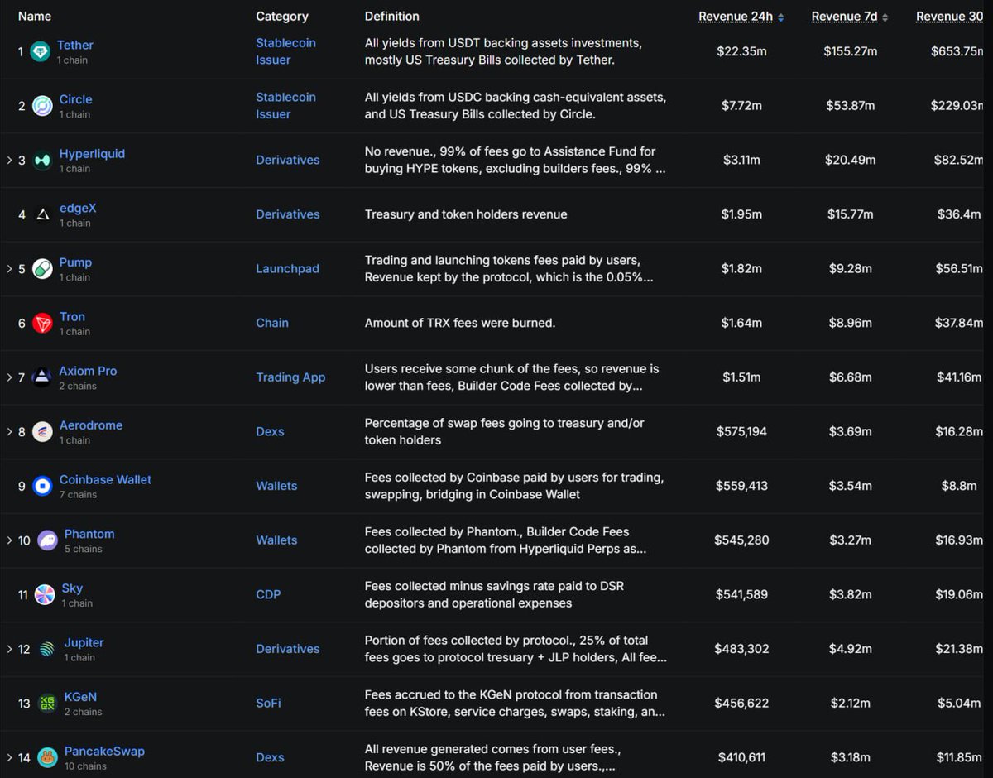Viewport: 993px width, 778px height.
Task: Click the KGeN logo icon
Action: (x=47, y=703)
